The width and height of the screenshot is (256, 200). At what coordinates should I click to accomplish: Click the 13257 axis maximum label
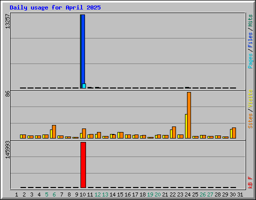coord(7,21)
